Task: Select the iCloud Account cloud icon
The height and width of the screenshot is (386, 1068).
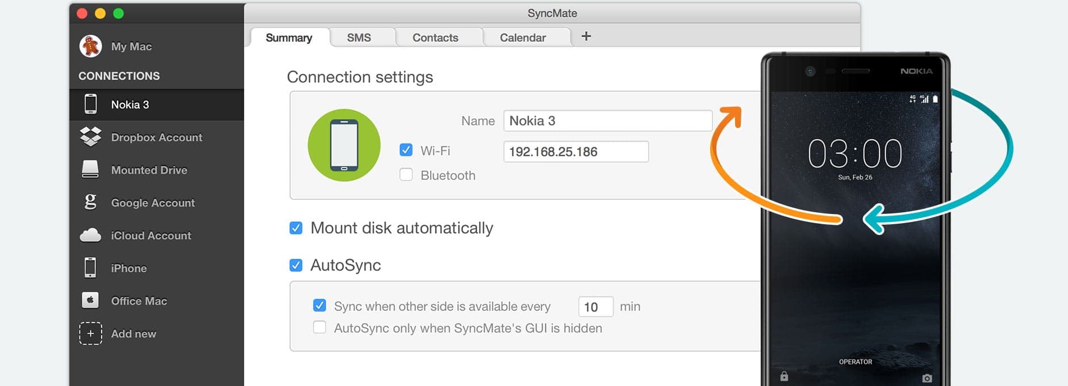Action: (x=90, y=235)
